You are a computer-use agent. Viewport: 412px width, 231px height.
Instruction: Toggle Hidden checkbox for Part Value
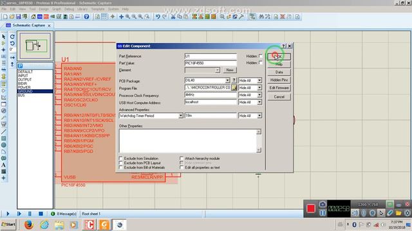(260, 63)
